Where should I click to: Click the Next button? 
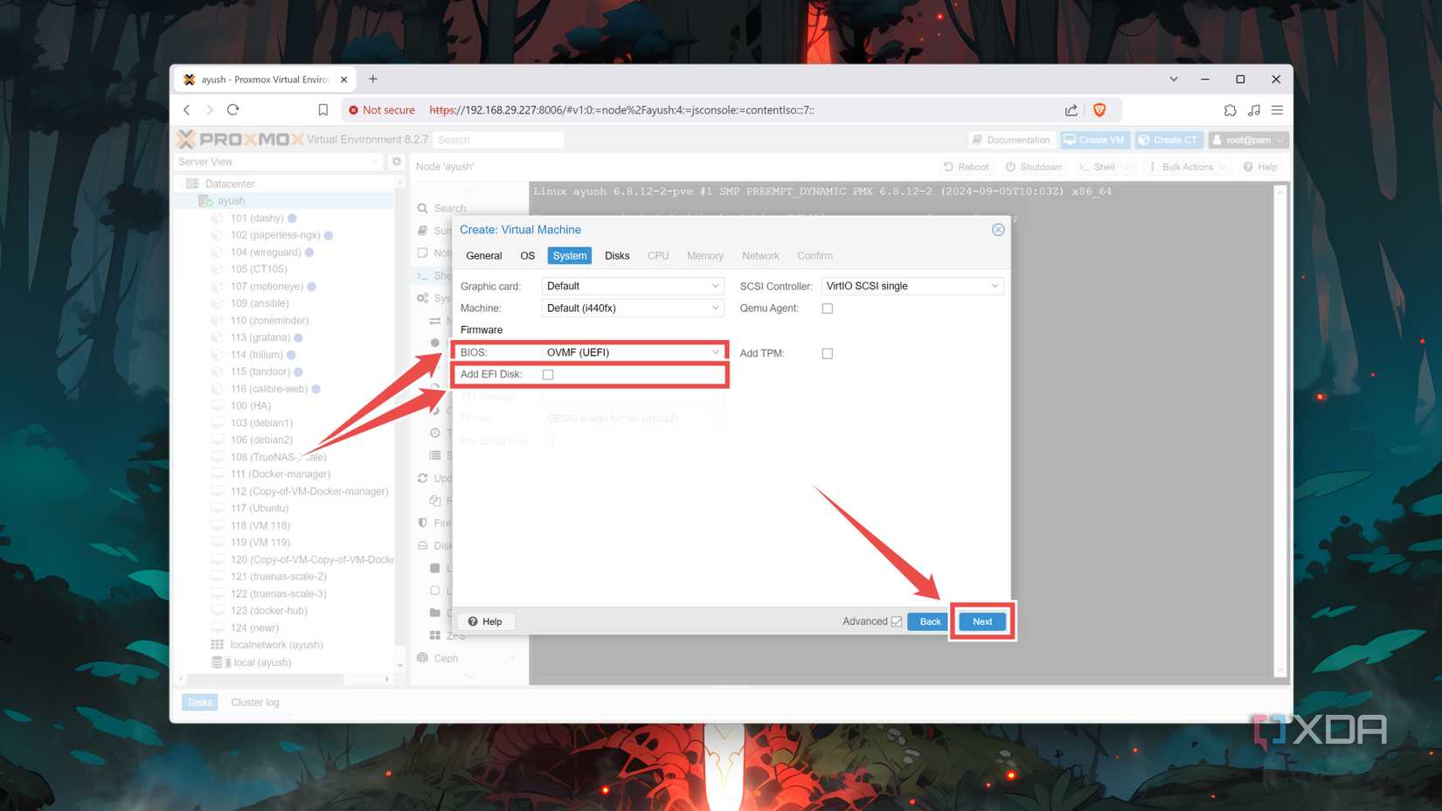(x=982, y=621)
